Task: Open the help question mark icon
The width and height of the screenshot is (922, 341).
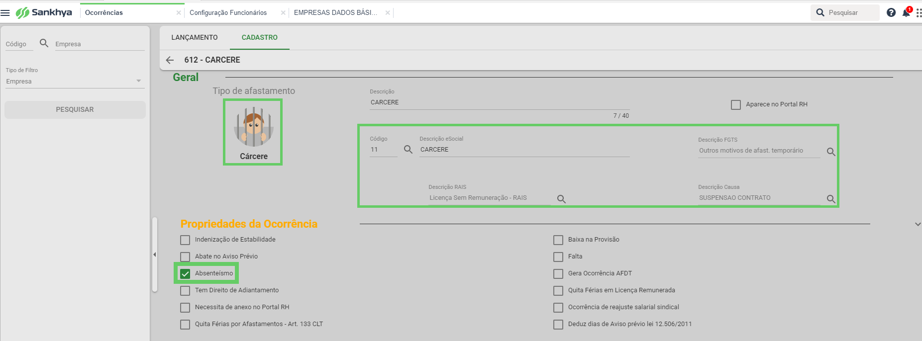Action: pos(891,12)
